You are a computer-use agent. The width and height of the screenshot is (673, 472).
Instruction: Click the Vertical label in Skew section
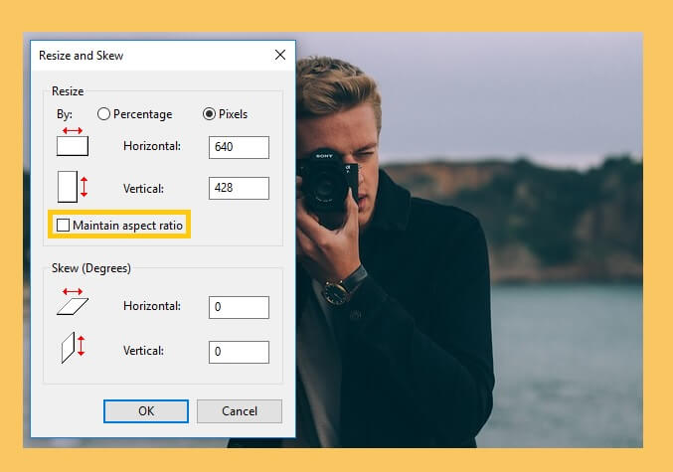[143, 351]
